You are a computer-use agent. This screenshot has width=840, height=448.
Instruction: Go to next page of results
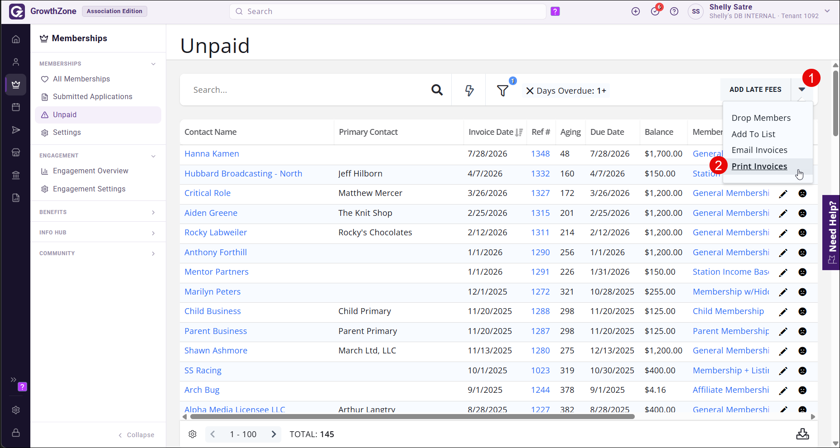coord(274,434)
